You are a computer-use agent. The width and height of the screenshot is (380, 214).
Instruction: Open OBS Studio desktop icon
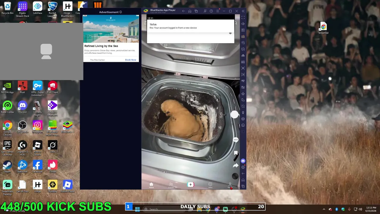[22, 127]
